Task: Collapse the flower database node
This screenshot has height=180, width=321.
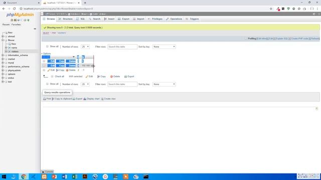Action: (x=3, y=40)
